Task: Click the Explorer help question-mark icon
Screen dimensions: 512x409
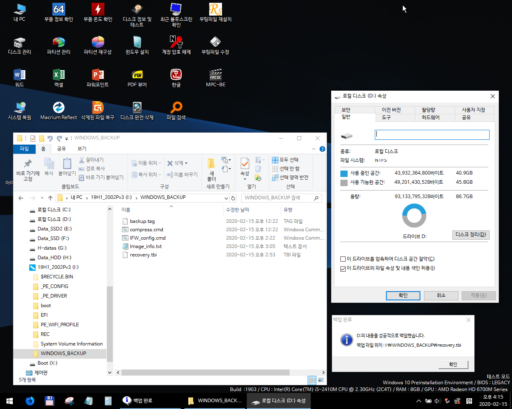Action: pyautogui.click(x=322, y=149)
